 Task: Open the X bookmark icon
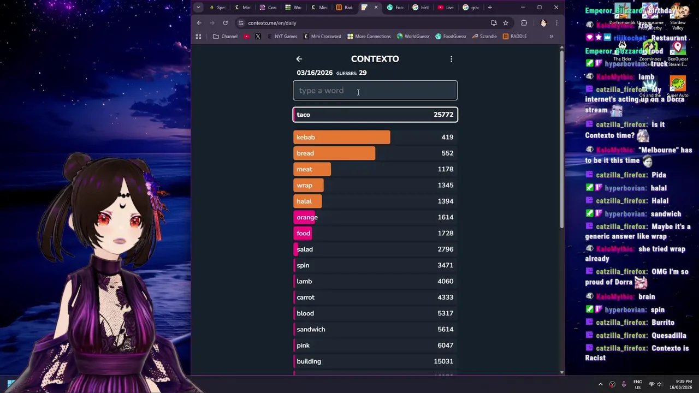pyautogui.click(x=258, y=37)
